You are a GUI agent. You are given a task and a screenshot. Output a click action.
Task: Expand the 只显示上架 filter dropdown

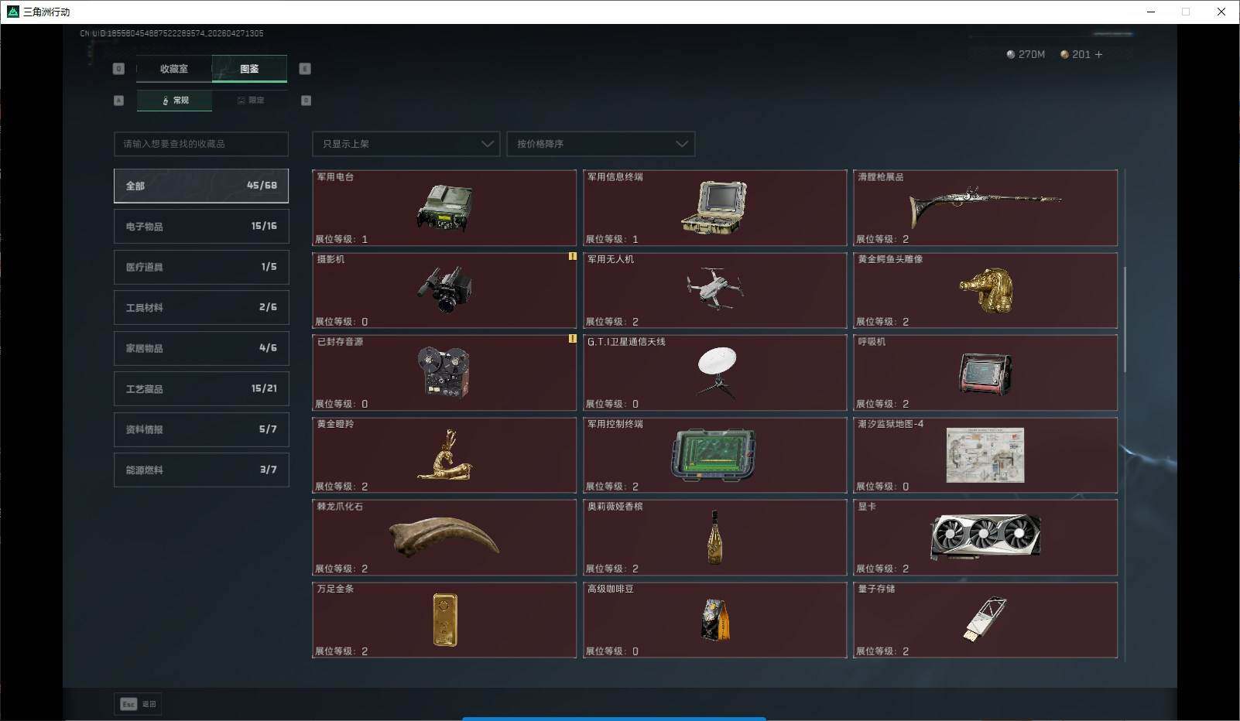(406, 144)
